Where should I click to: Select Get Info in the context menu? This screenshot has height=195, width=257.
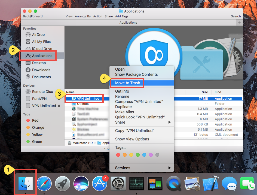pyautogui.click(x=122, y=91)
